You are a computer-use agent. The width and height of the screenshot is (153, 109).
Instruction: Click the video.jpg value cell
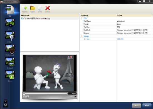pyautogui.click(x=134, y=21)
